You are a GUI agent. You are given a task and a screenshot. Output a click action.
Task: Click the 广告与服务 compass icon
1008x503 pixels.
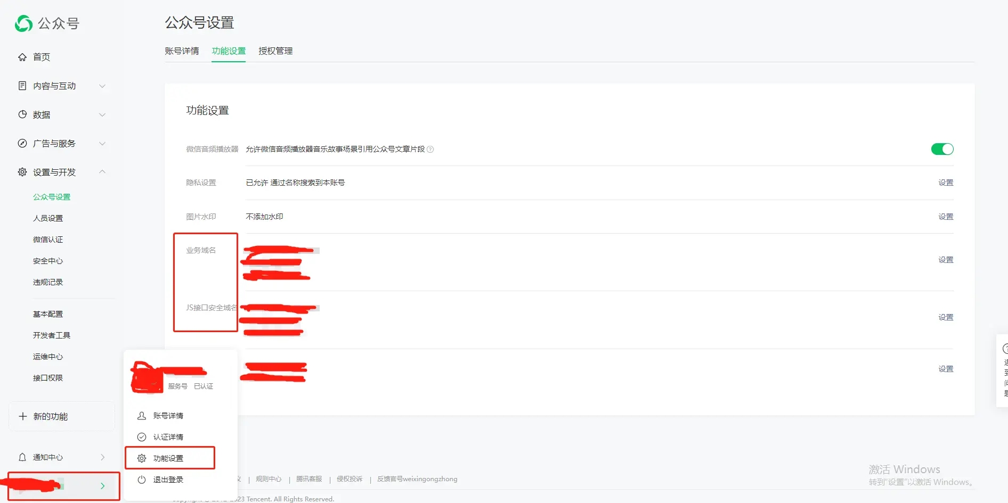(x=22, y=143)
